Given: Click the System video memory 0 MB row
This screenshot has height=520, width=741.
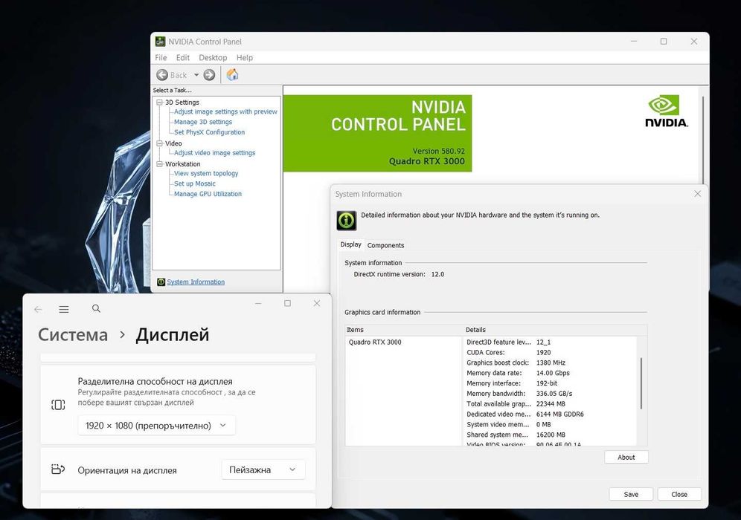Looking at the screenshot, I should tap(508, 425).
